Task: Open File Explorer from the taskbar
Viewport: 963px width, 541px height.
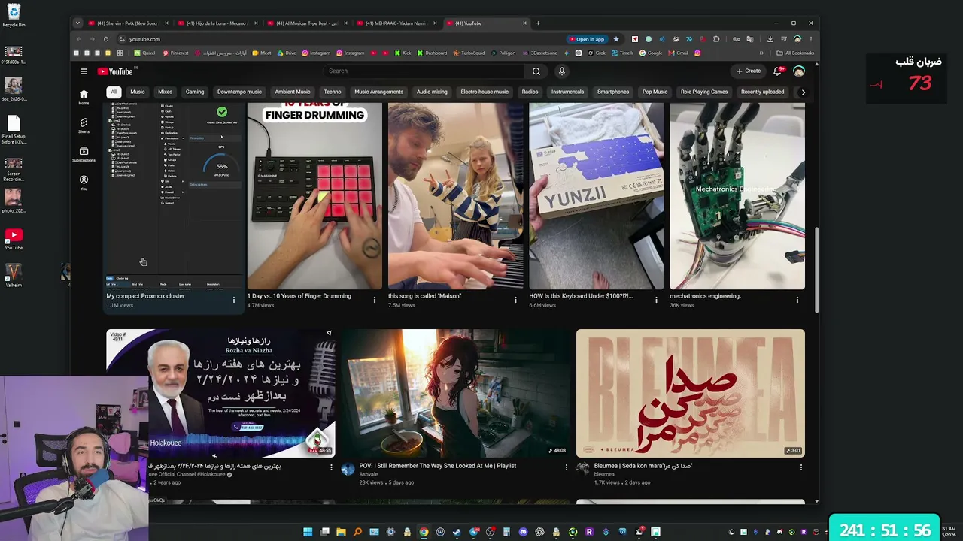Action: click(341, 532)
